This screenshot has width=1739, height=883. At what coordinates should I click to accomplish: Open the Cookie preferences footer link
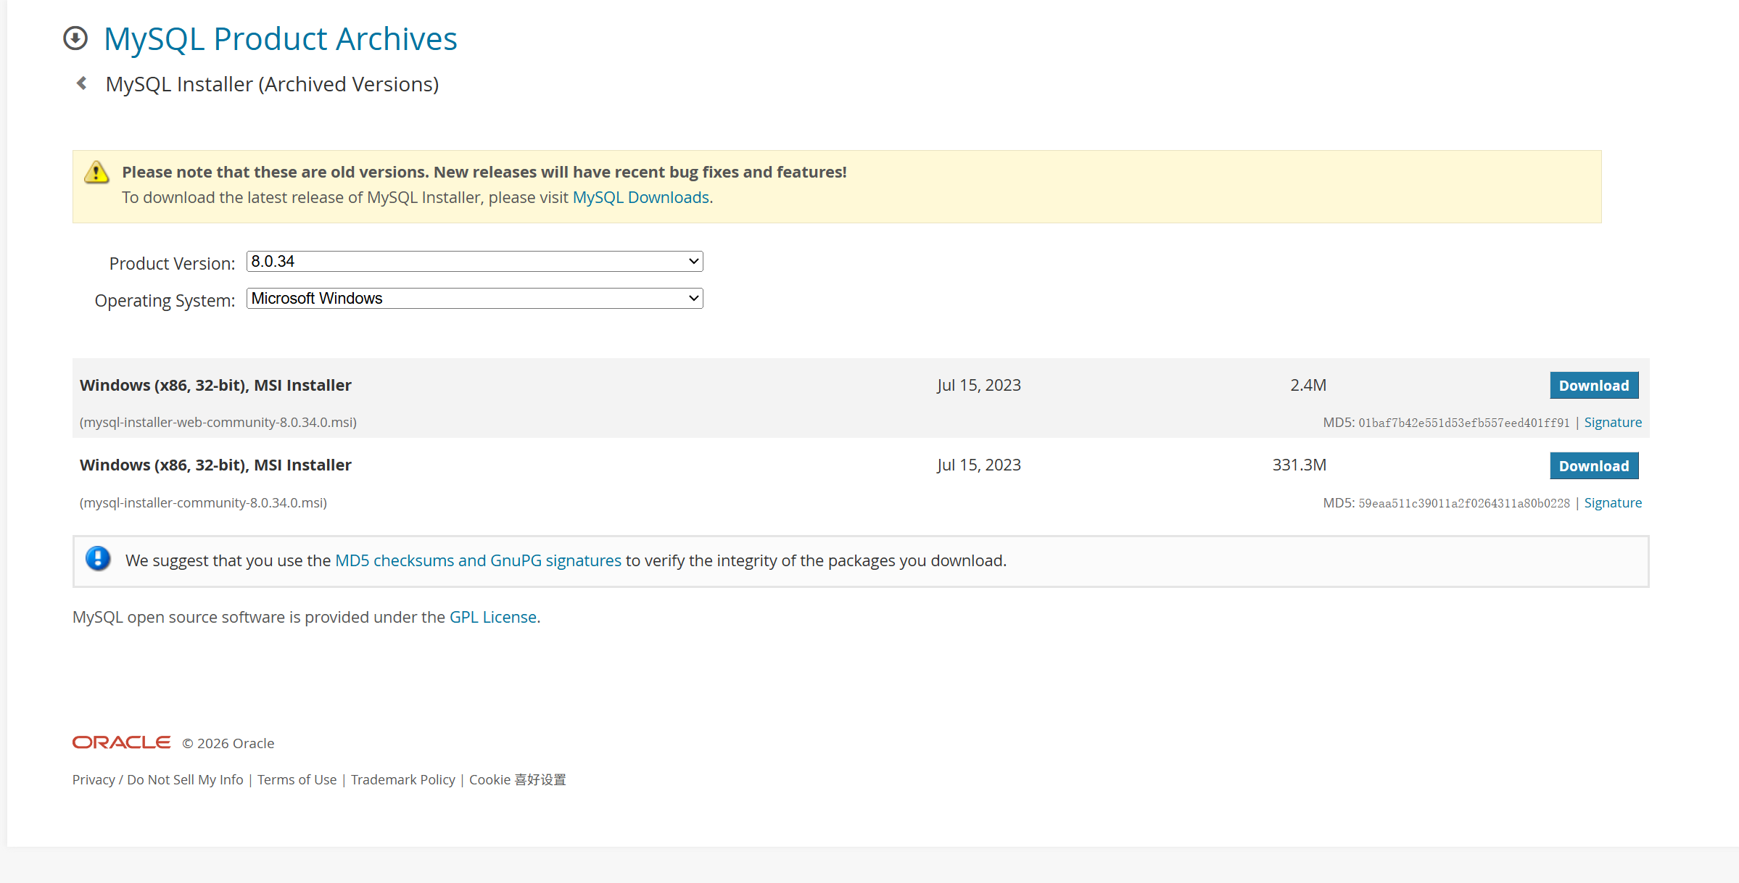coord(517,780)
